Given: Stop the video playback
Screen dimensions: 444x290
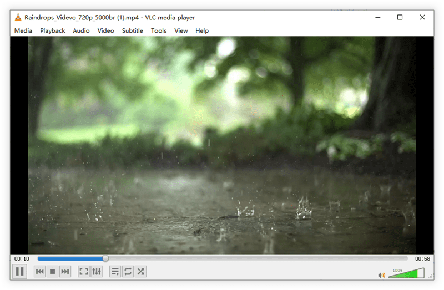Looking at the screenshot, I should pyautogui.click(x=52, y=271).
